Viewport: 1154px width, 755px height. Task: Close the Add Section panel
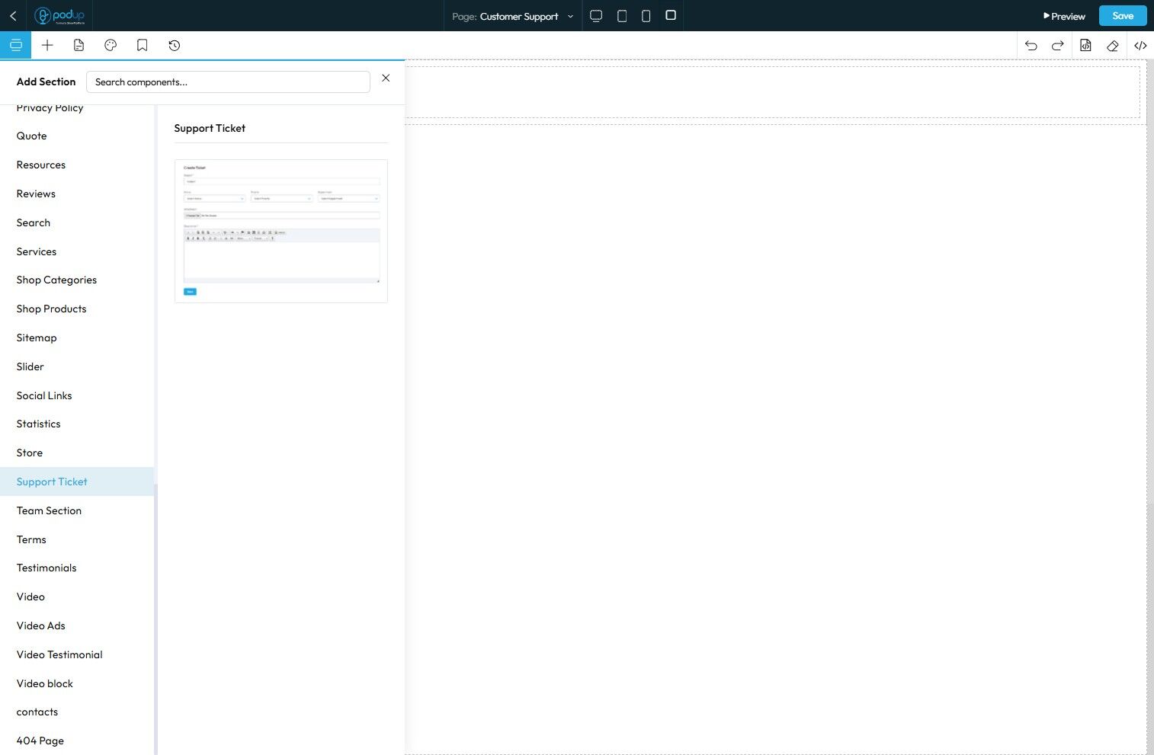point(386,78)
